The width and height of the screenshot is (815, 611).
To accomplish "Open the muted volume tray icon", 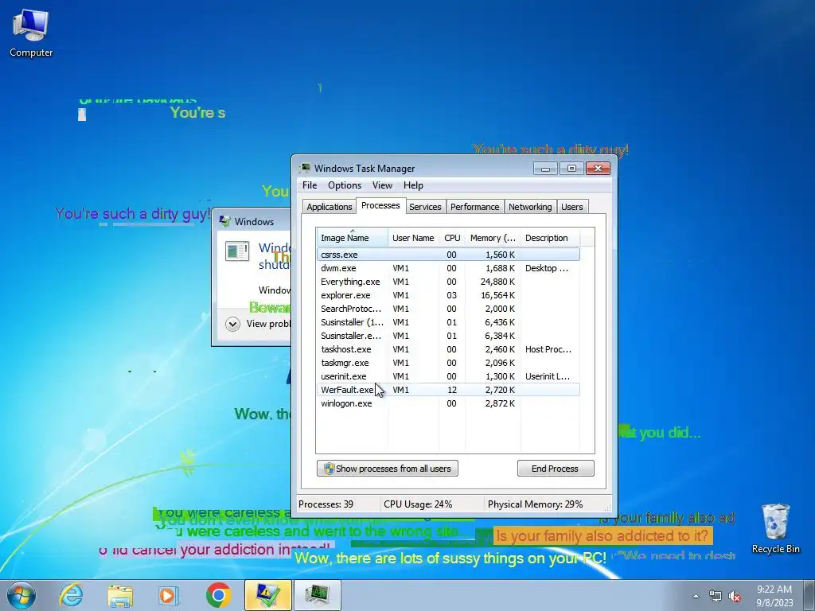I will tap(735, 597).
